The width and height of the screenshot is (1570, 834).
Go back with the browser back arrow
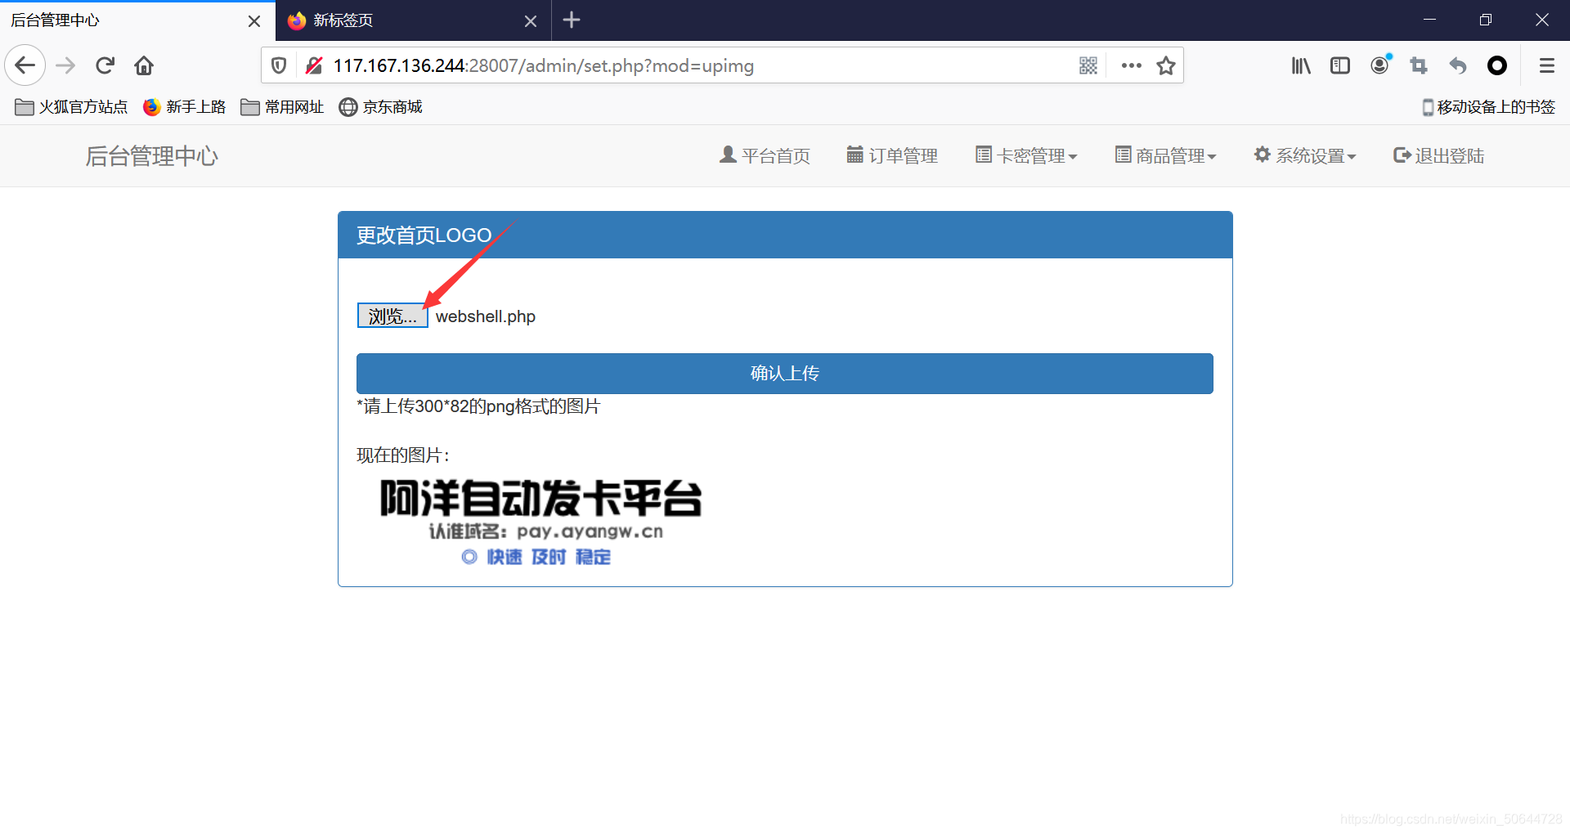tap(25, 65)
